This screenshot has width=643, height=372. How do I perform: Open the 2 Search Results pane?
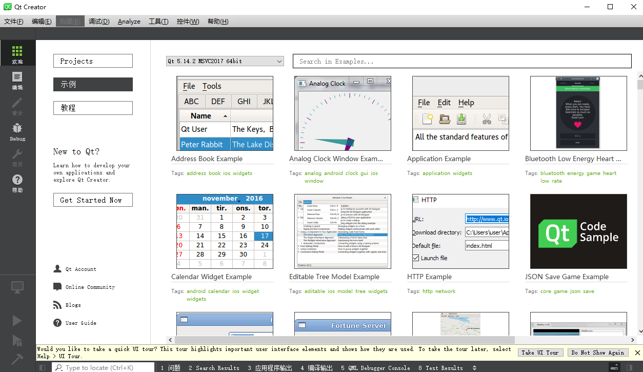coord(214,368)
